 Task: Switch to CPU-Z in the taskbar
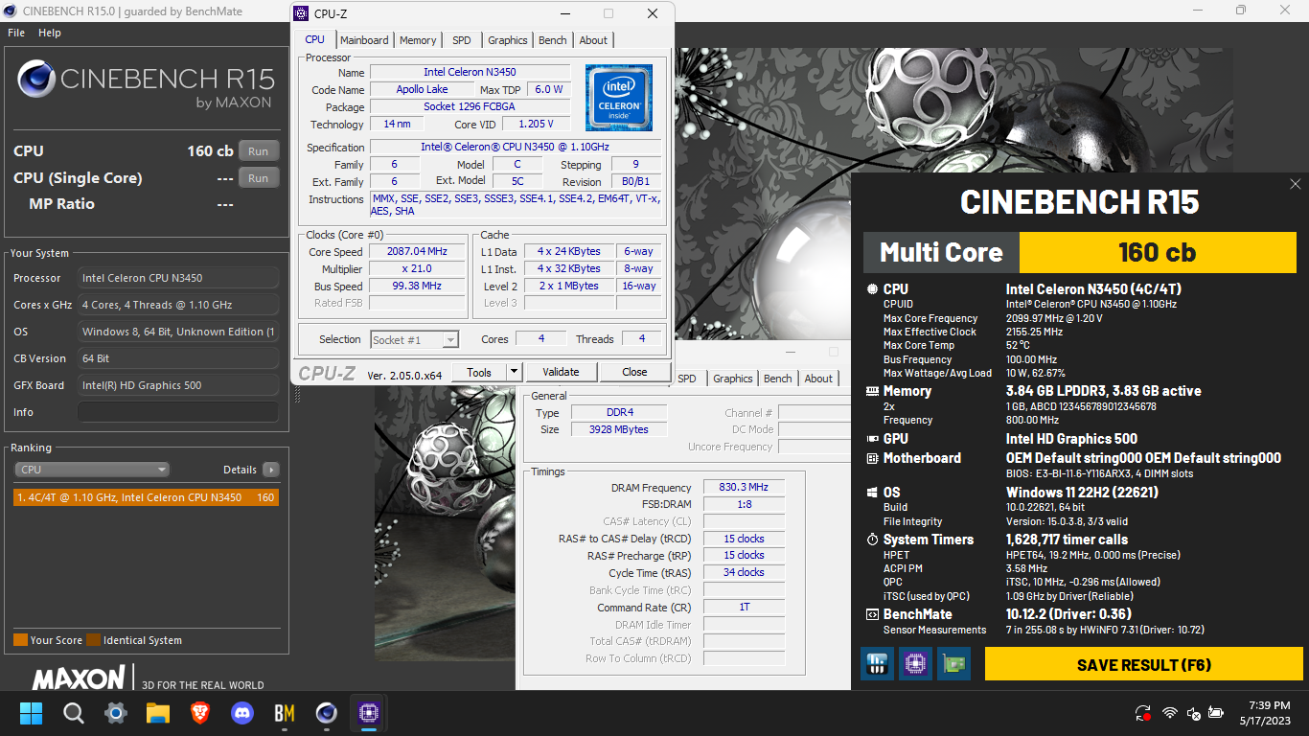point(369,713)
